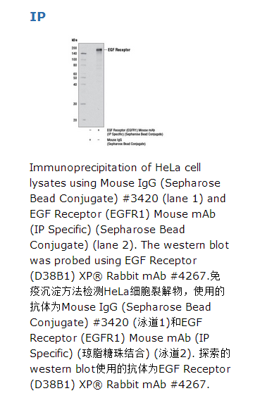This screenshot has height=398, width=255.
Task: Click the 20 kDa marker label
Action: [75, 120]
